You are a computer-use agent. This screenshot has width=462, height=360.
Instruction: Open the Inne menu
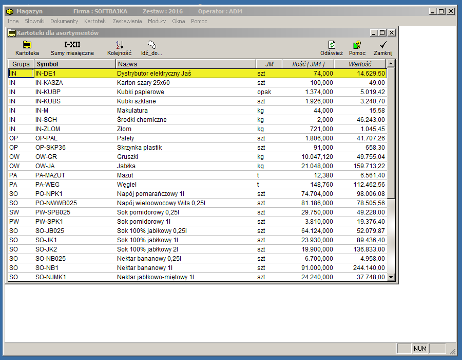point(13,21)
